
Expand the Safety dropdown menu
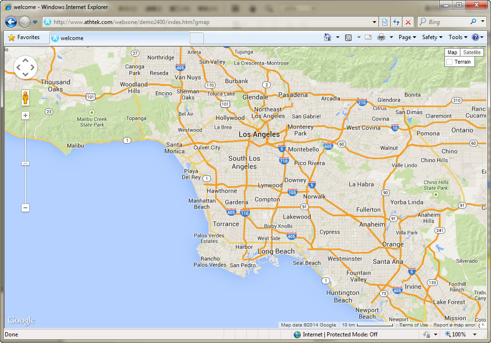point(432,37)
